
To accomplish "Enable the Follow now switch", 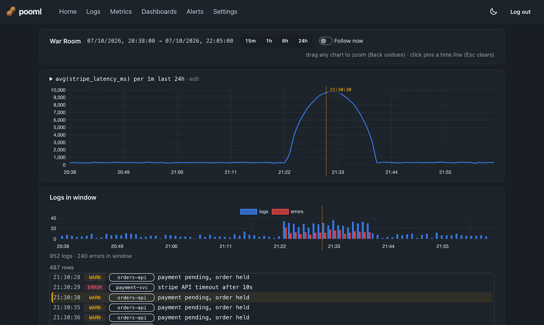I will pos(325,41).
